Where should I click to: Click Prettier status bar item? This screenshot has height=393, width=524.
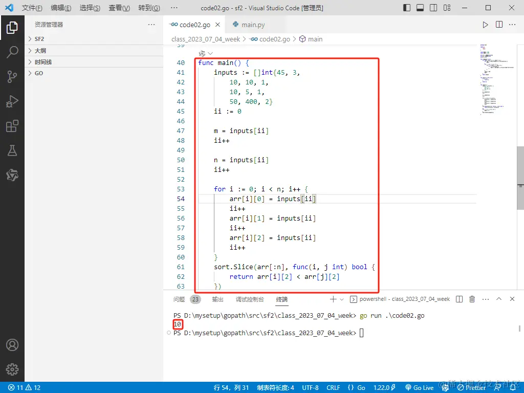[471, 388]
